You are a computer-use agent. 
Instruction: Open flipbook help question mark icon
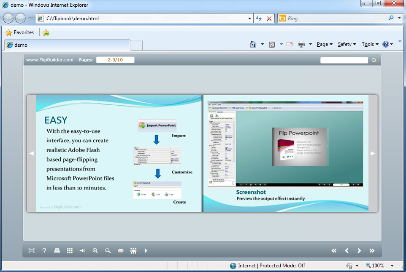click(44, 251)
